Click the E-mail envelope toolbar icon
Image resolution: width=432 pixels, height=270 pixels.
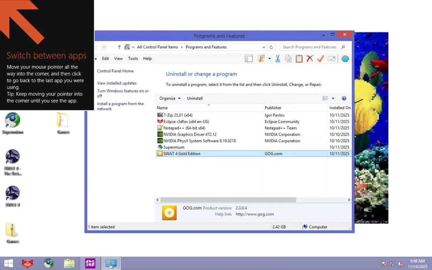[331, 59]
